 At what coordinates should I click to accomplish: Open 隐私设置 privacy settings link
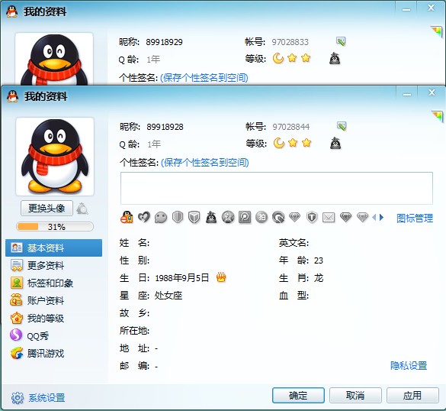pyautogui.click(x=409, y=366)
